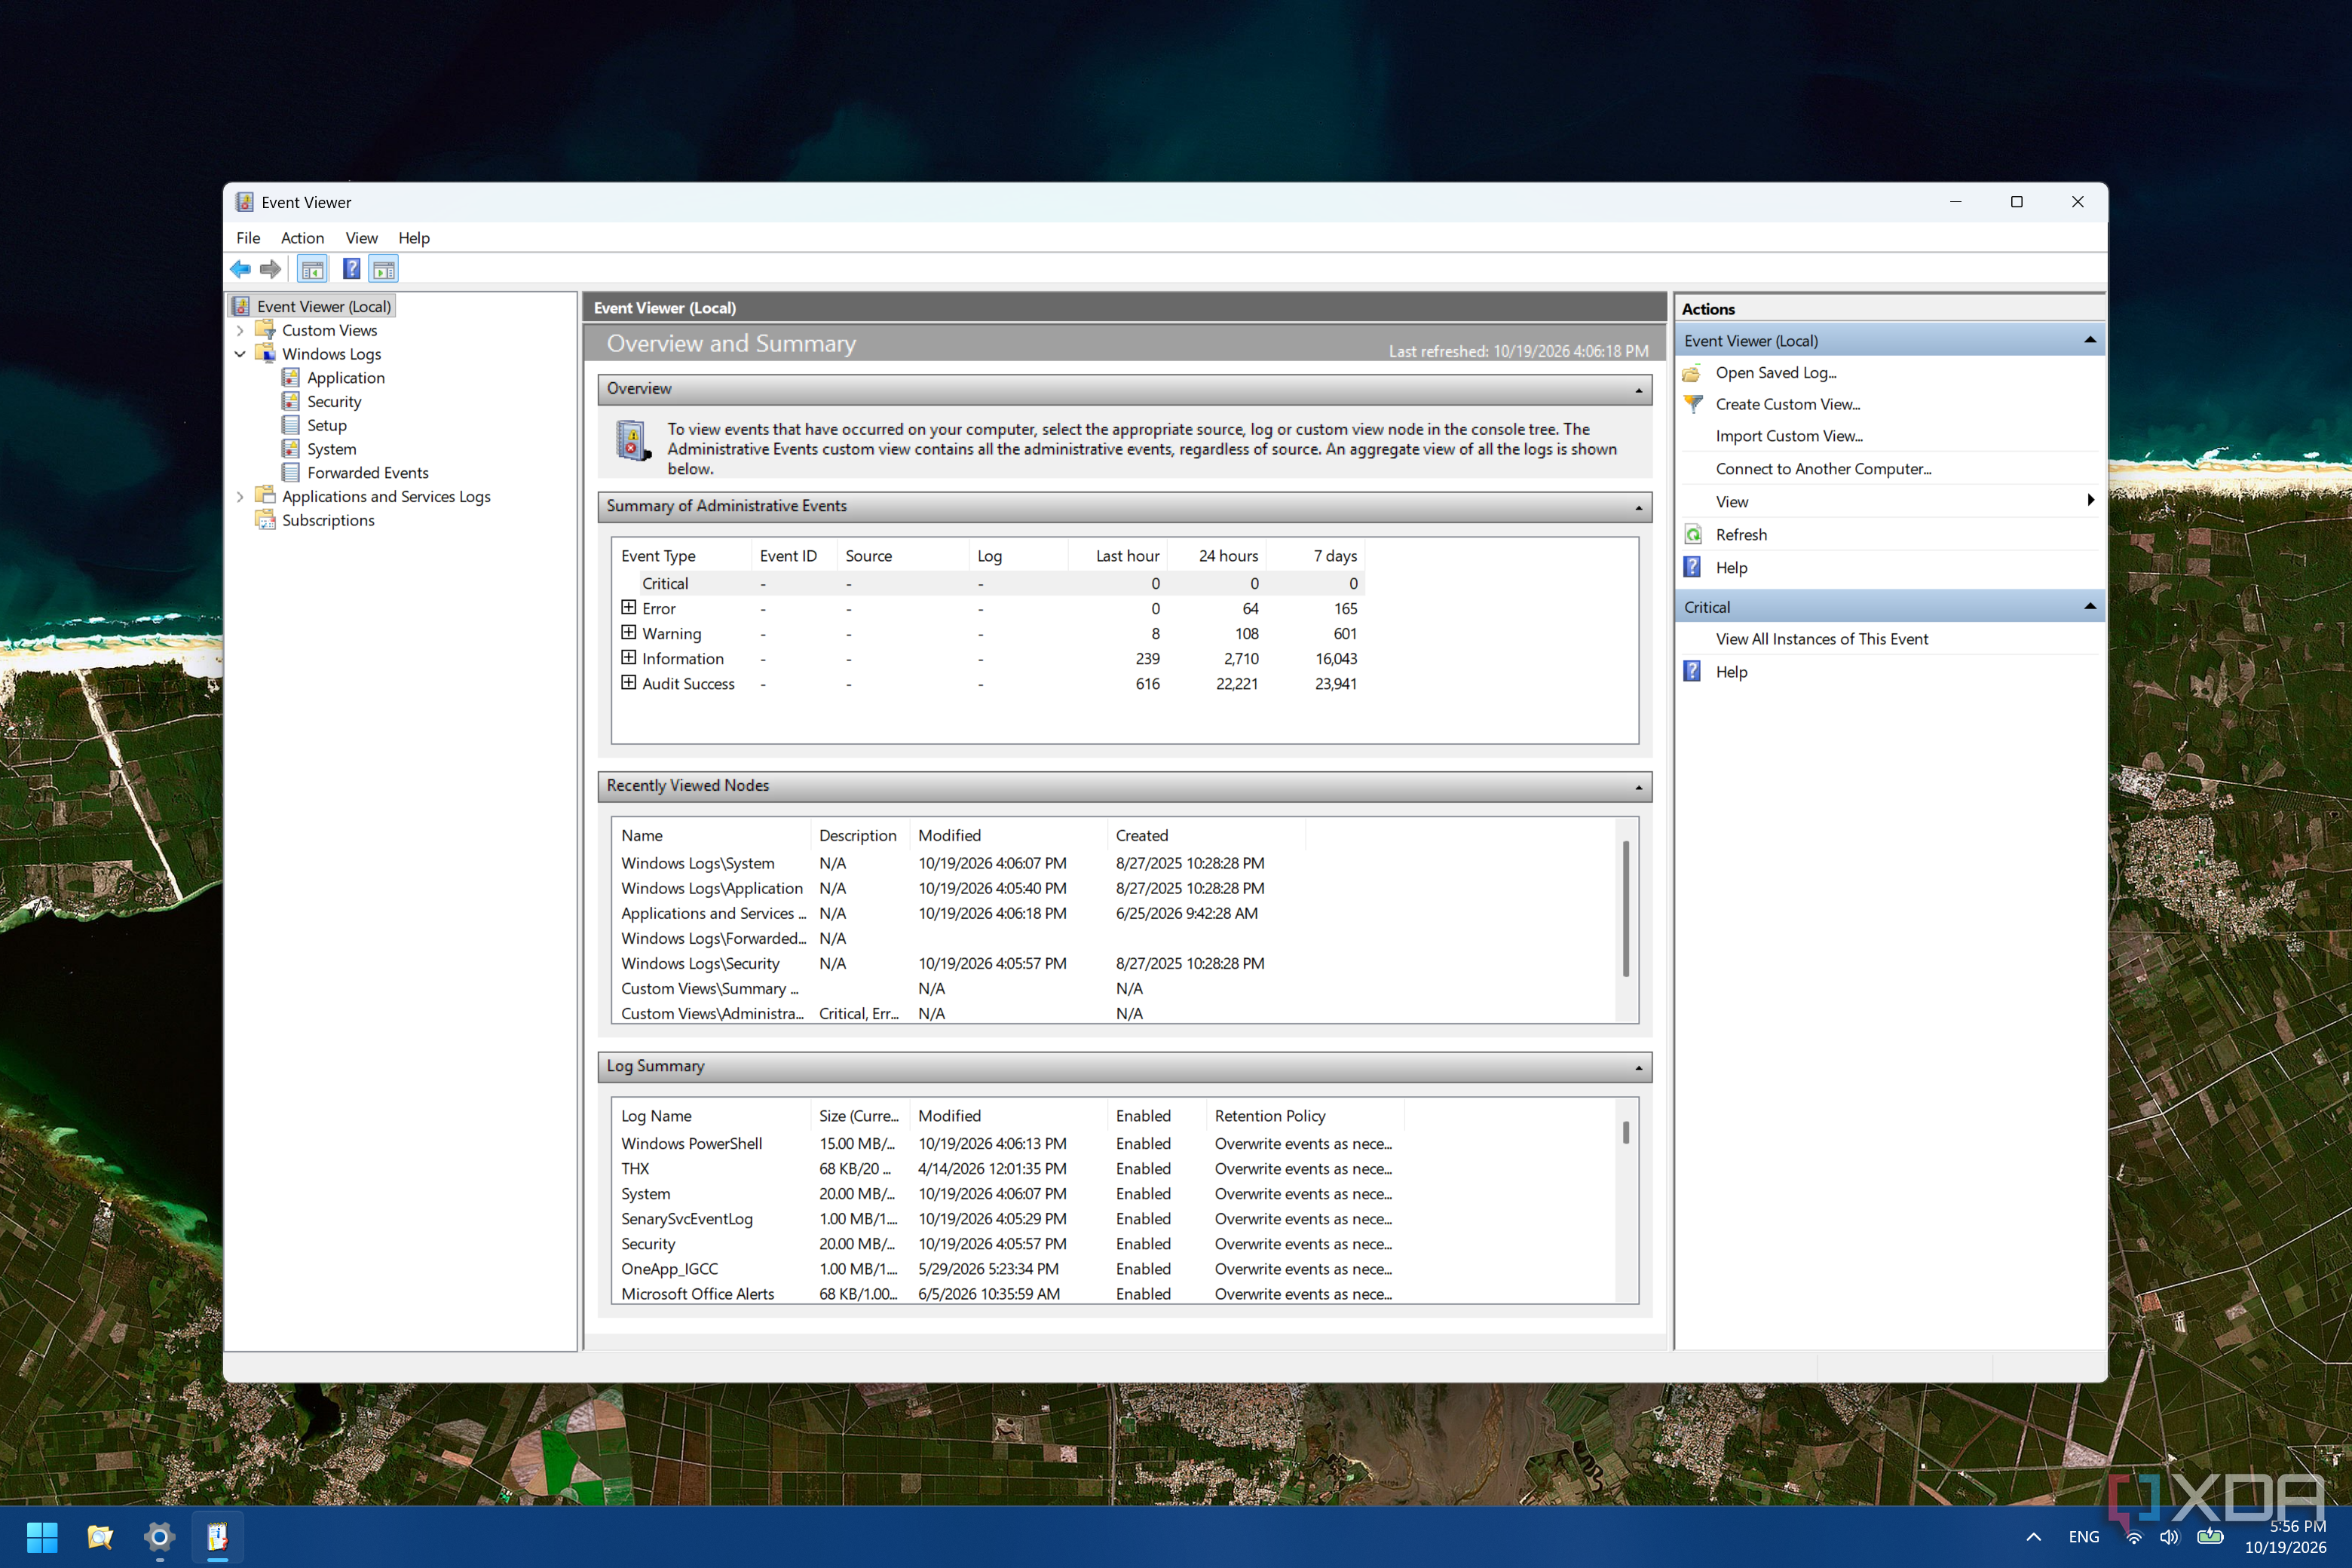Click the Help icon under Event Viewer (Local) actions
This screenshot has height=1568, width=2352.
(1692, 568)
